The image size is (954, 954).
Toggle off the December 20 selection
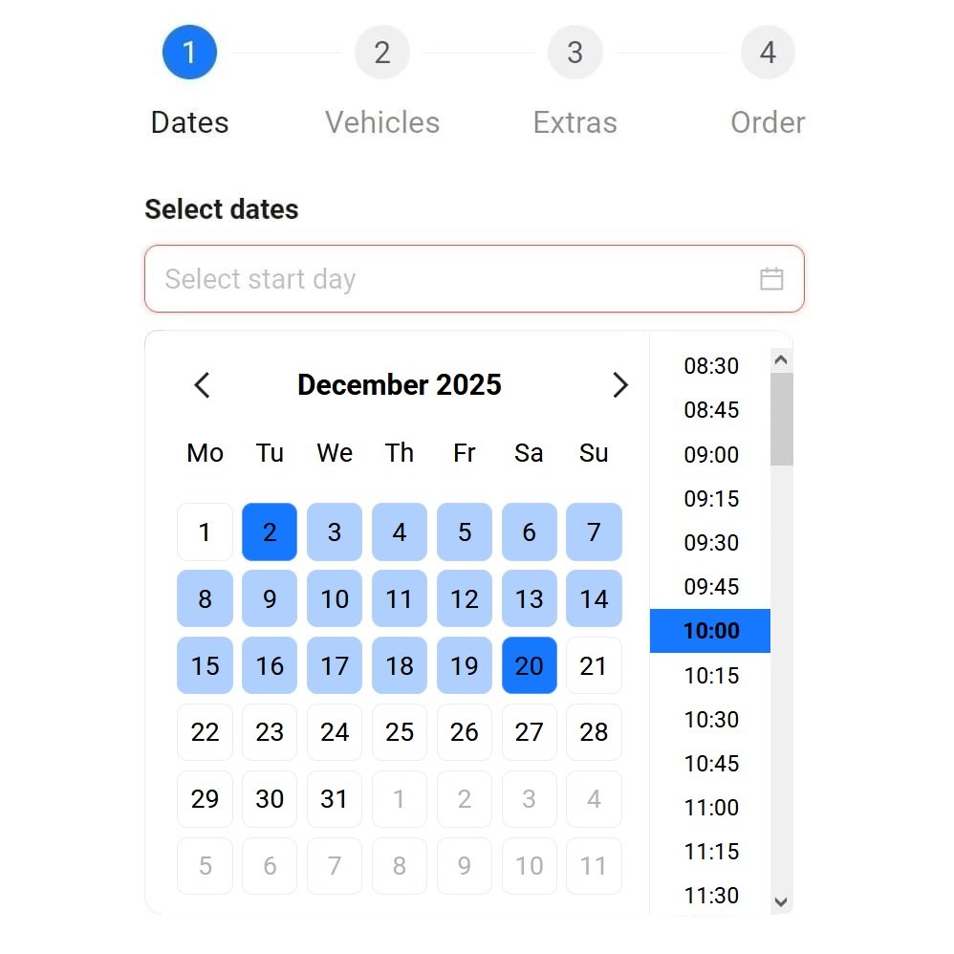point(530,665)
